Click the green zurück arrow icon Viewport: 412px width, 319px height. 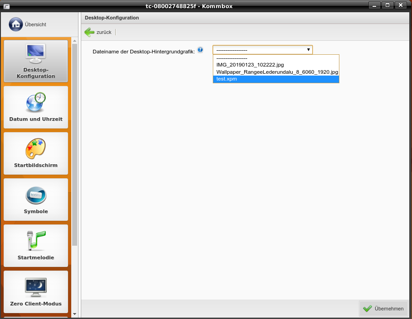point(89,32)
